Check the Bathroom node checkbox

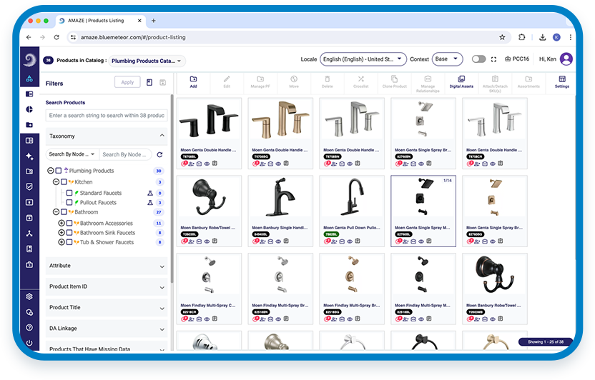(64, 211)
